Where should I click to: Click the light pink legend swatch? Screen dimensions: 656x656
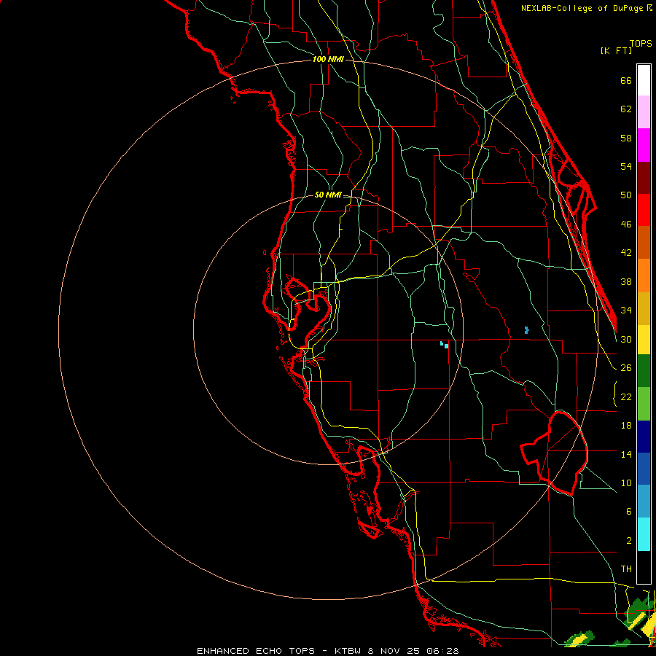644,112
